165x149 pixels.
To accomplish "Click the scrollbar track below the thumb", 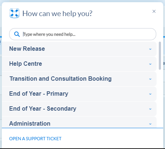I will tap(160, 99).
